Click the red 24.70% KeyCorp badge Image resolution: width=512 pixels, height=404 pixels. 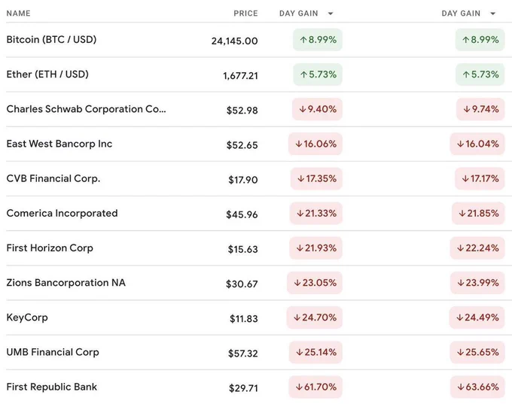315,317
